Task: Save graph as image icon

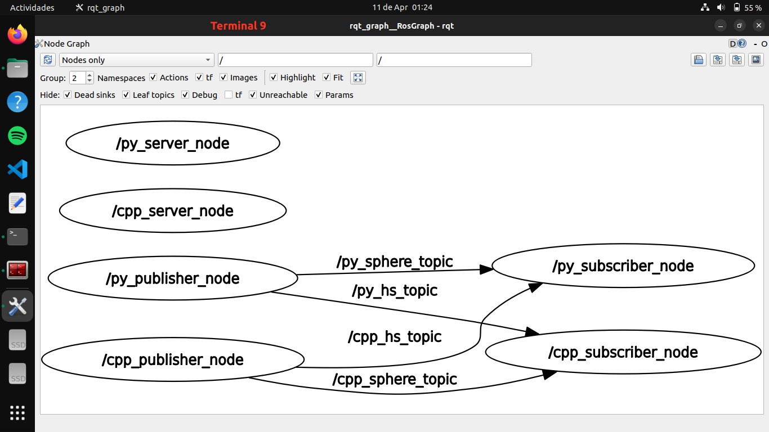Action: pyautogui.click(x=755, y=60)
